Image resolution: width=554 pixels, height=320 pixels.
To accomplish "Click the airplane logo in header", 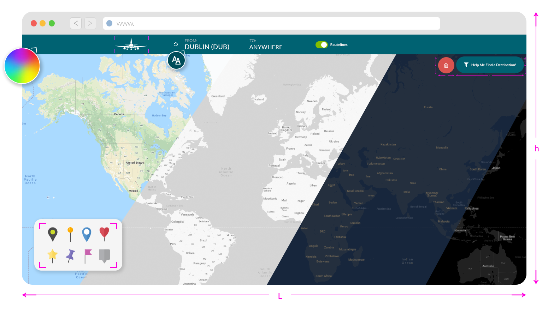I will click(x=131, y=45).
